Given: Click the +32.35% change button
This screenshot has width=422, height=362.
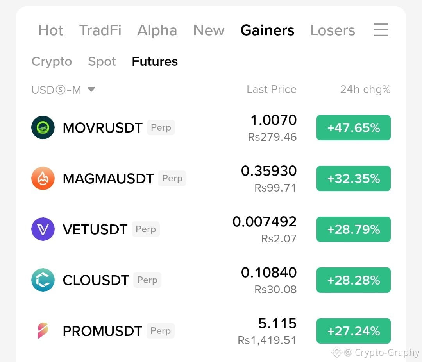Looking at the screenshot, I should click(353, 179).
